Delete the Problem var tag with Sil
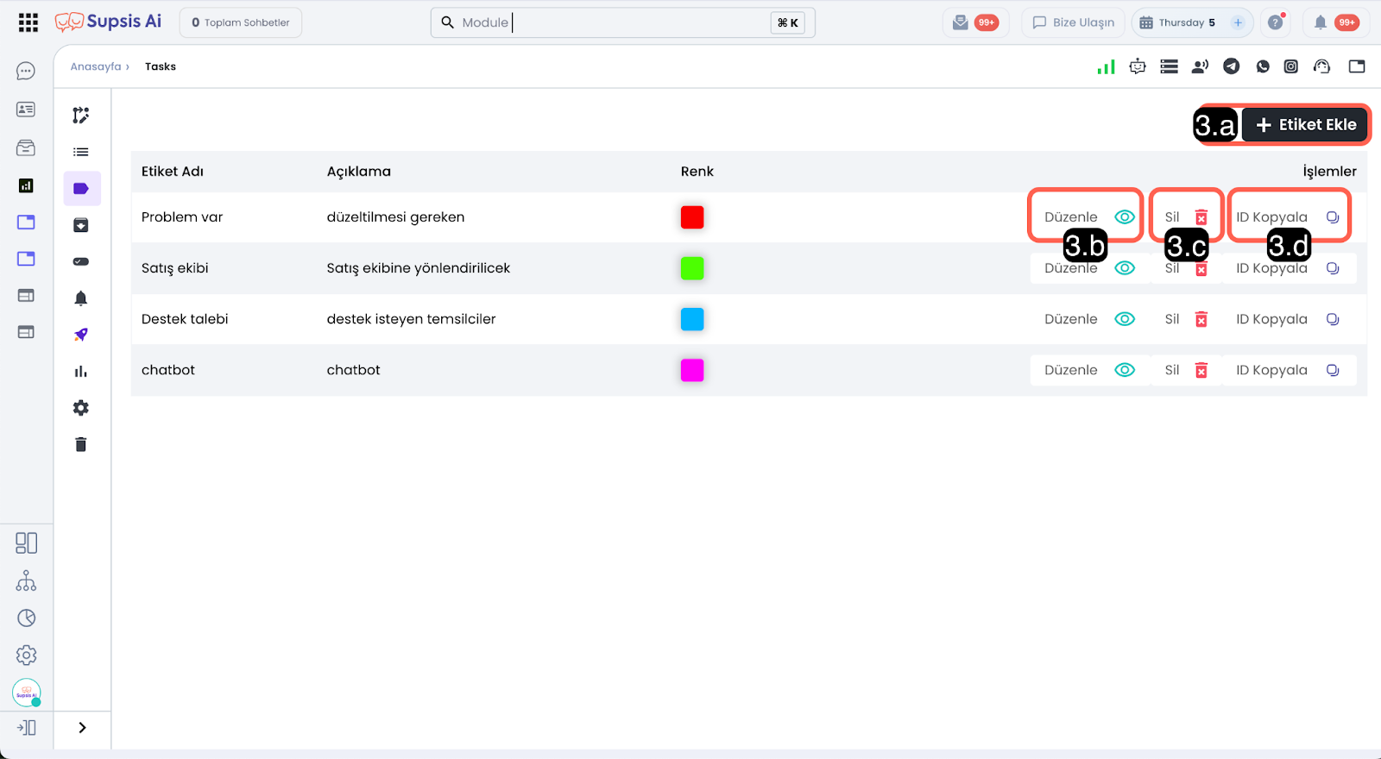Viewport: 1381px width, 759px height. point(1186,217)
